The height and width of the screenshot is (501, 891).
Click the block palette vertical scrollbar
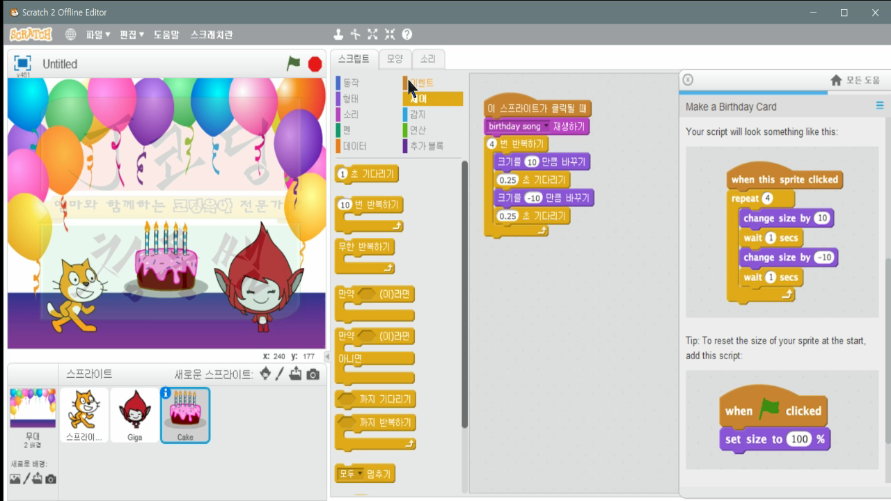pyautogui.click(x=464, y=294)
